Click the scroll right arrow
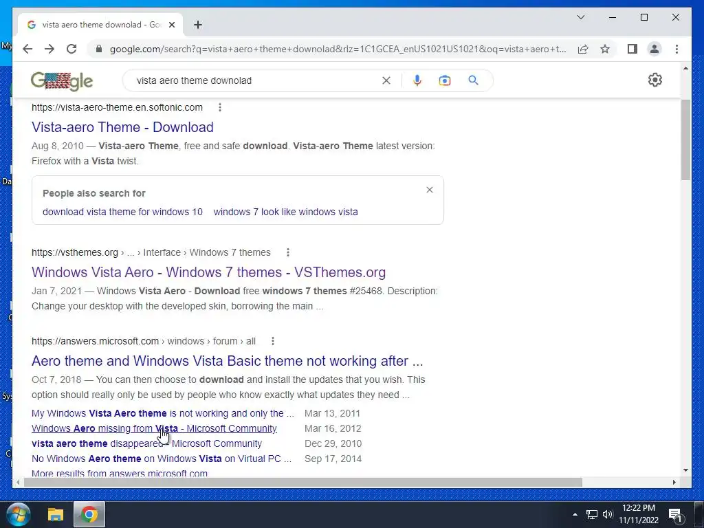The height and width of the screenshot is (528, 704). coord(674,482)
